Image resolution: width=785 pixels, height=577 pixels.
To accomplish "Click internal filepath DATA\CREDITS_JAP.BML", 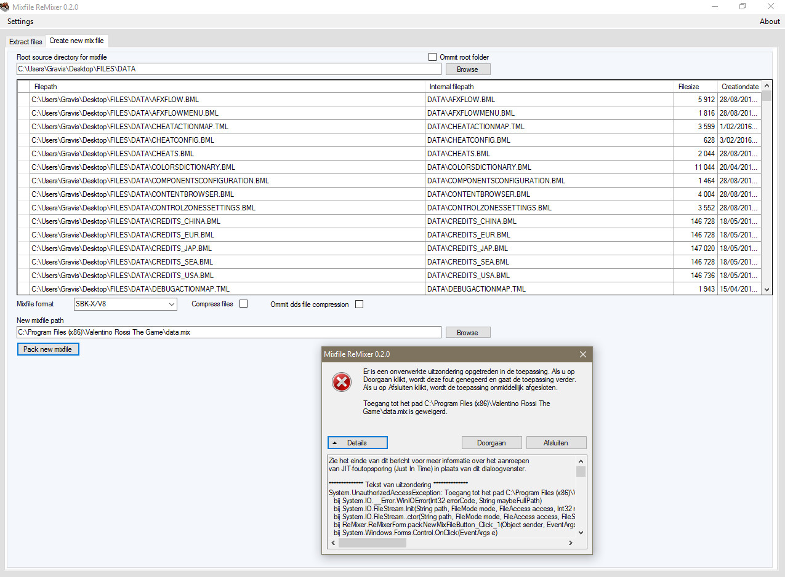I will pos(550,249).
